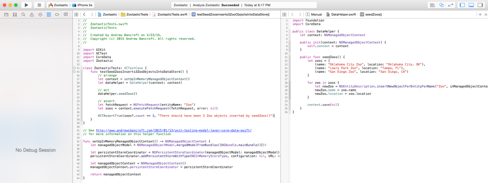Click the dataHelper.seedZoos() line
The width and height of the screenshot is (488, 183).
coord(117,93)
